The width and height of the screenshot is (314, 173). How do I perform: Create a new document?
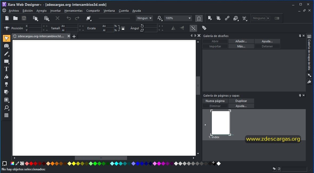coord(7,18)
